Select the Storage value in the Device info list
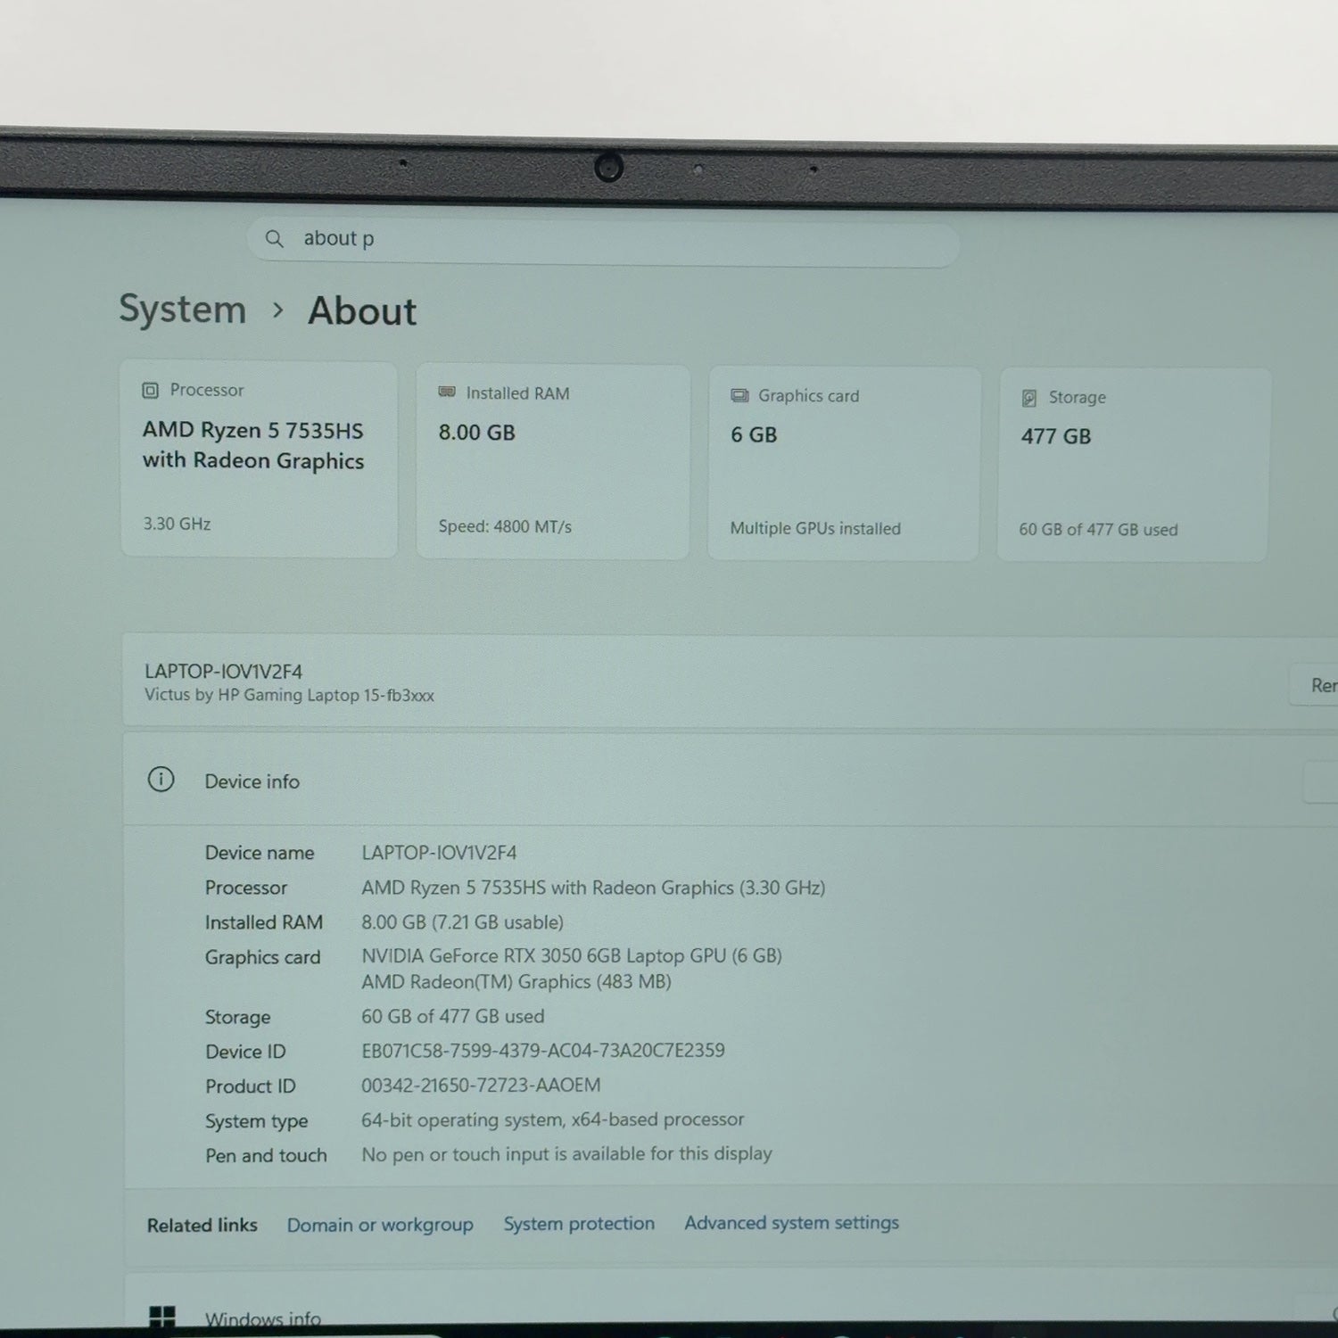The width and height of the screenshot is (1338, 1338). click(452, 1017)
